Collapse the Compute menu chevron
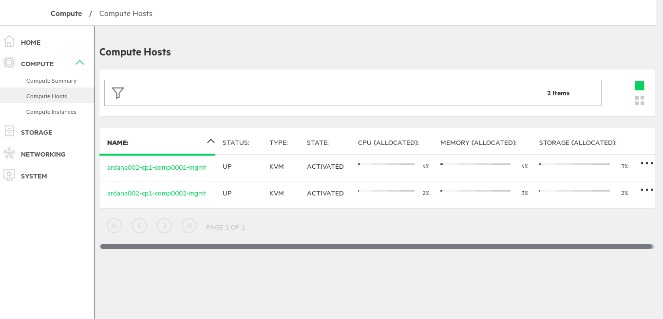Image resolution: width=663 pixels, height=319 pixels. [80, 63]
